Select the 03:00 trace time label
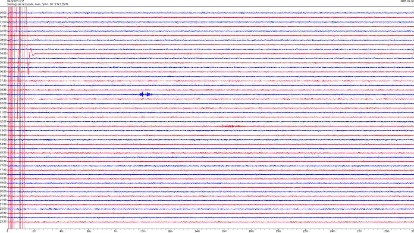Viewport: 414px width, 233px height. (3, 40)
